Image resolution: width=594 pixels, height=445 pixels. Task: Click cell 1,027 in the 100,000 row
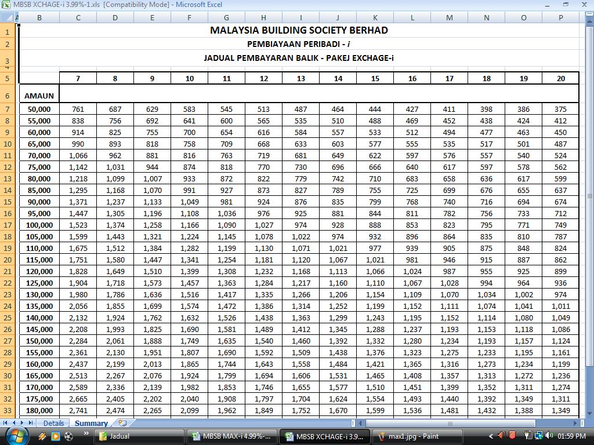coord(264,225)
